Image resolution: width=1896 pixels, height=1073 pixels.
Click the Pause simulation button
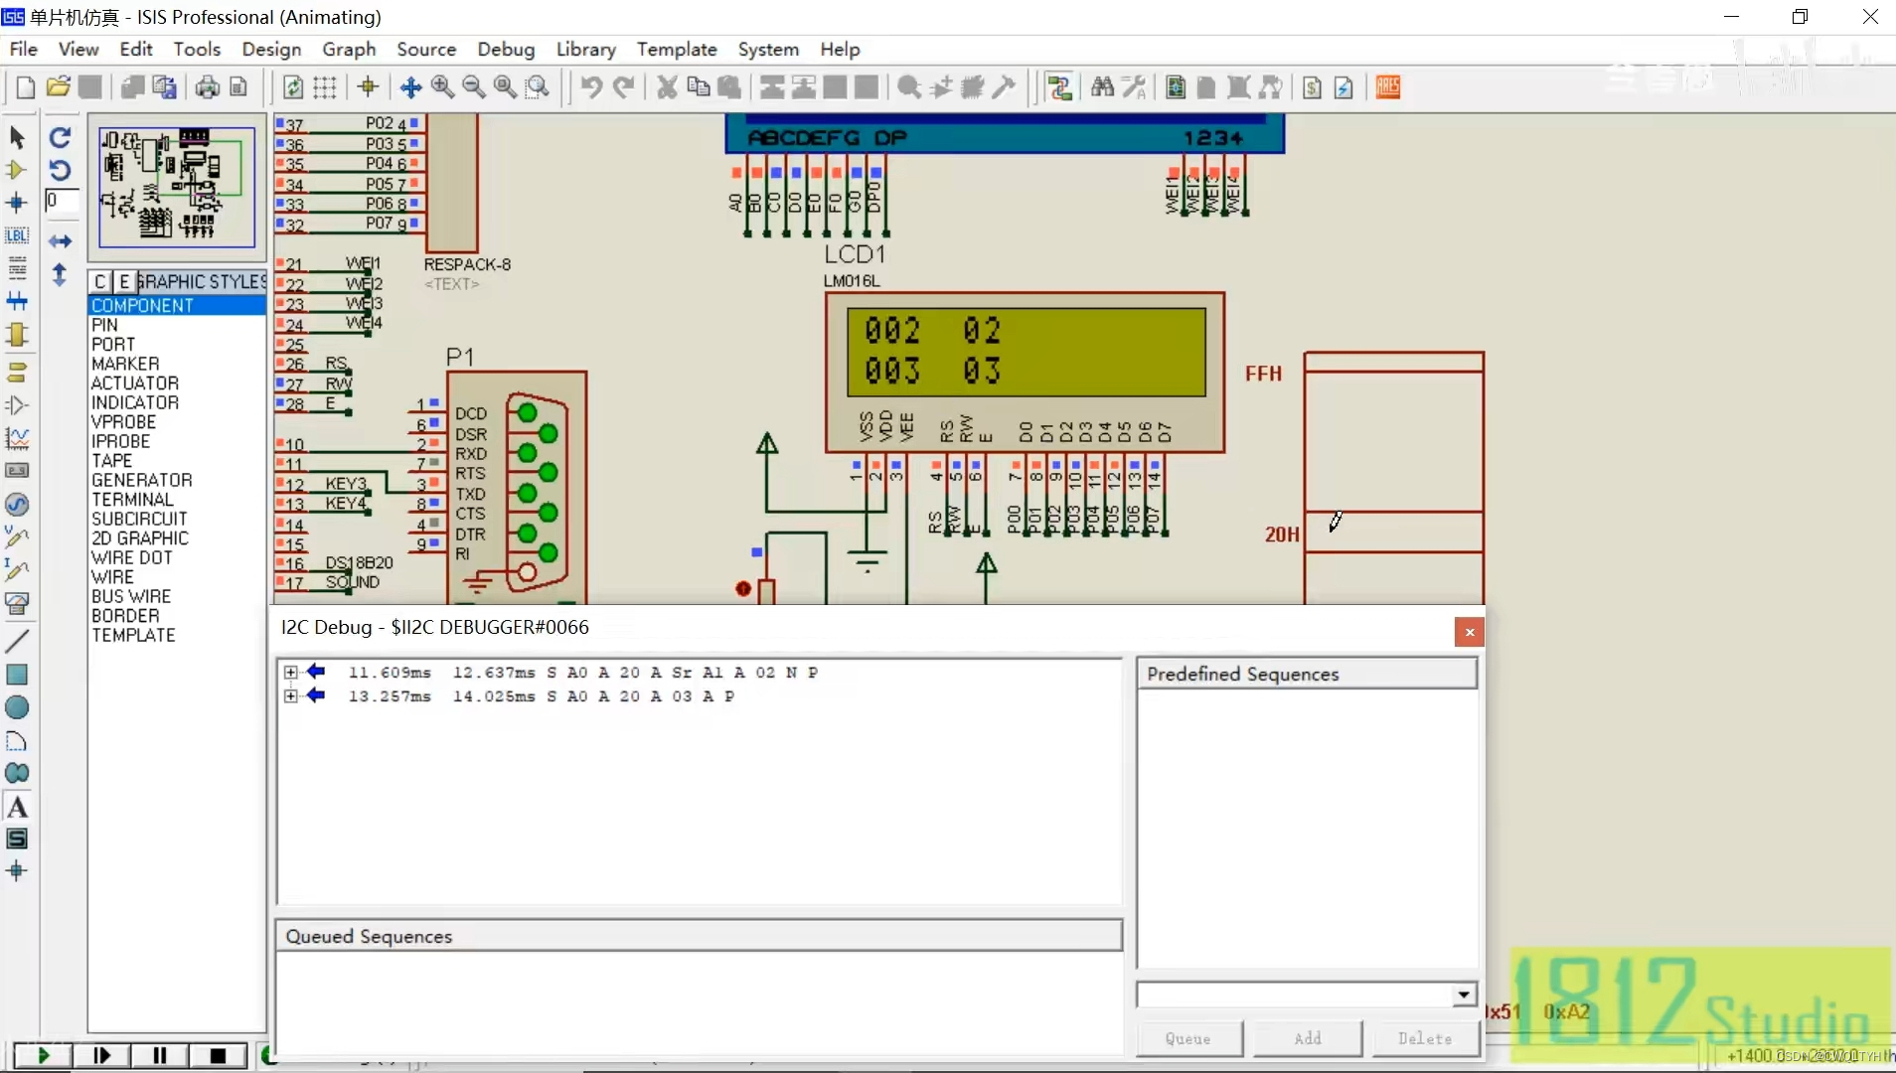click(x=159, y=1055)
